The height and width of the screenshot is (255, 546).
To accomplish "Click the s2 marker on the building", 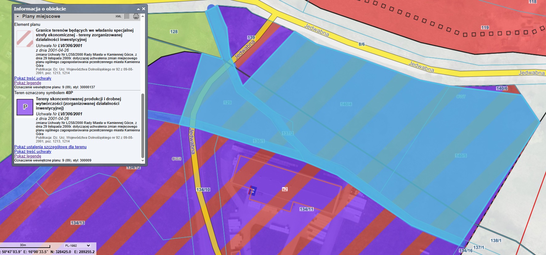I will tap(285, 189).
